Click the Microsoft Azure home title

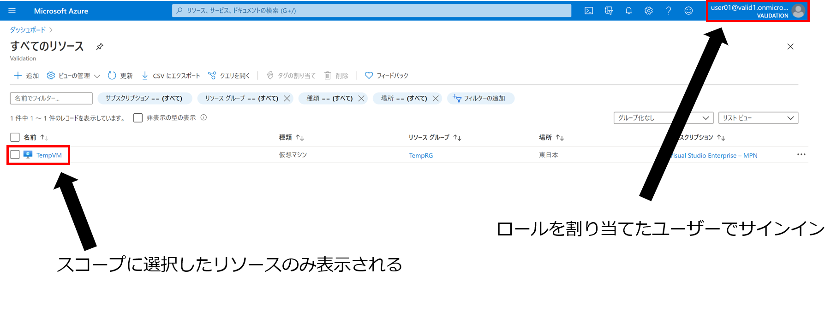pyautogui.click(x=61, y=11)
